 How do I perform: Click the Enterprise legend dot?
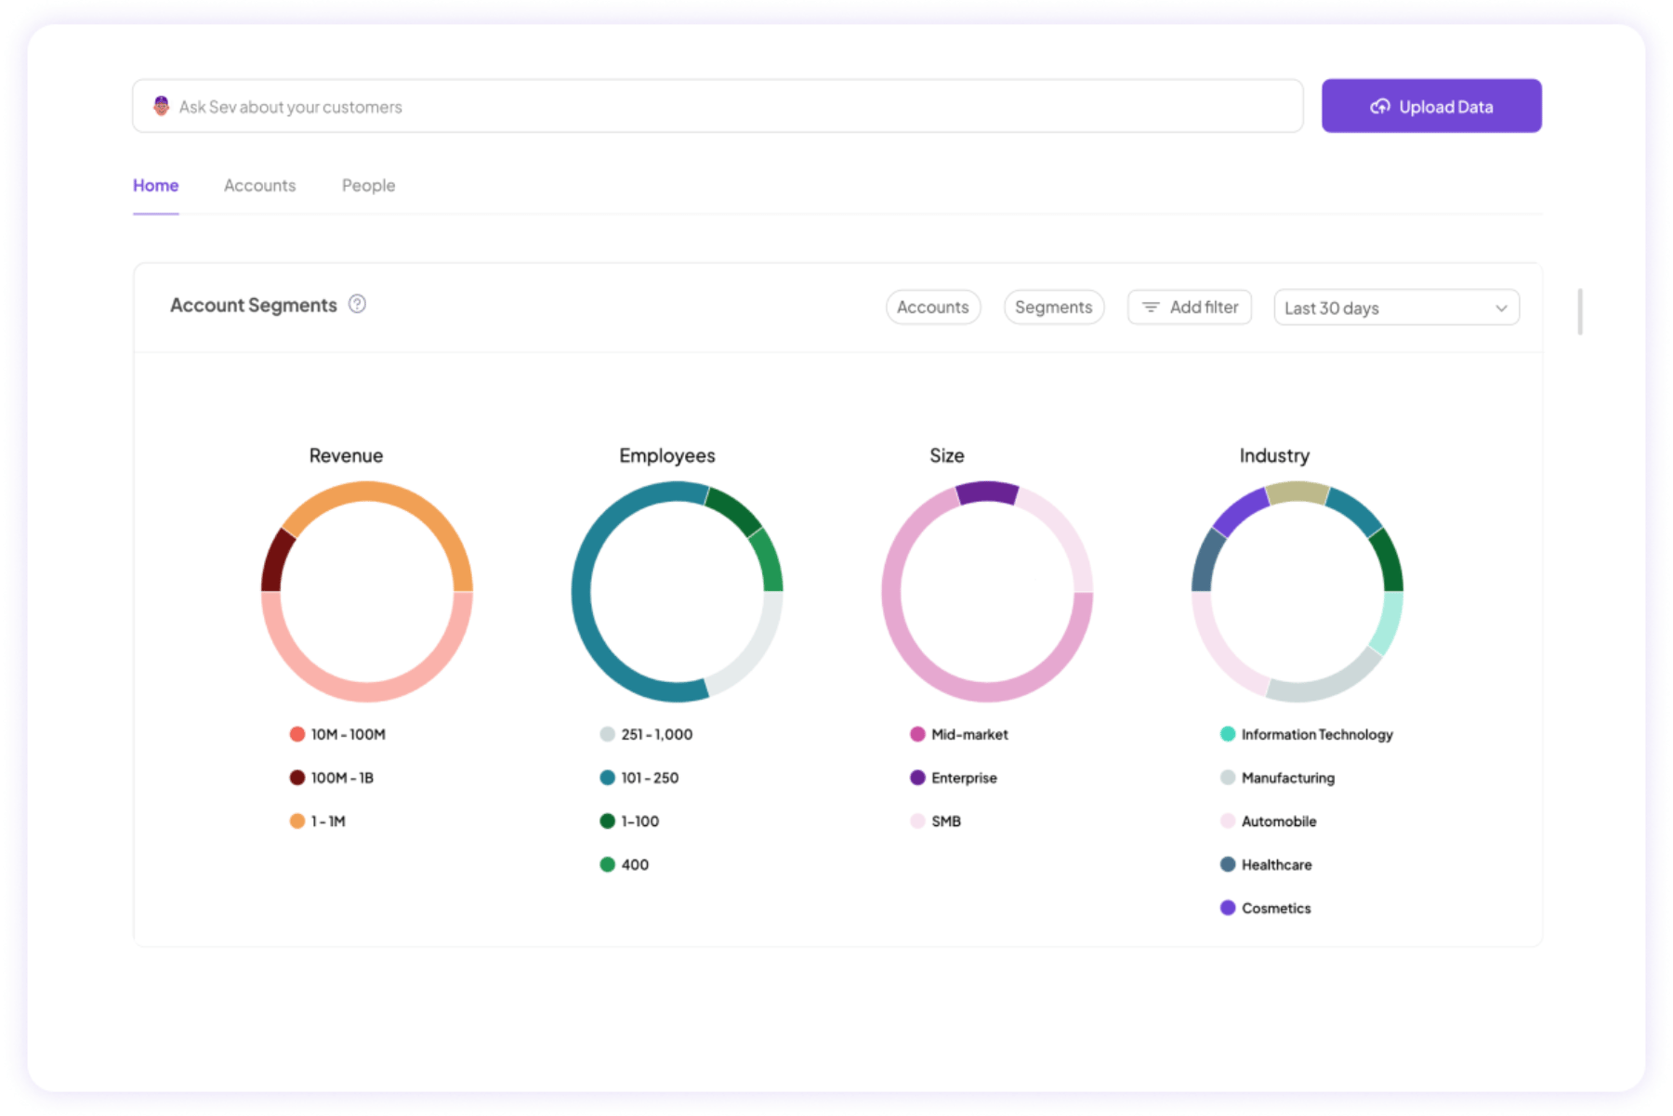click(x=917, y=778)
